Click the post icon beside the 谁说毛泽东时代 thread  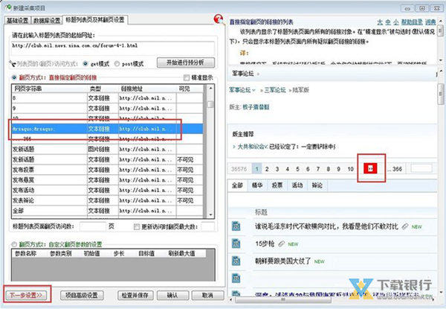[x=236, y=226]
